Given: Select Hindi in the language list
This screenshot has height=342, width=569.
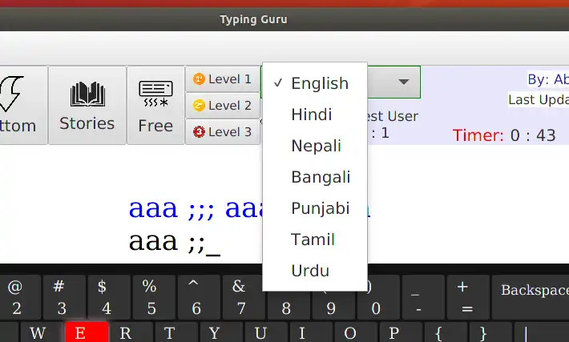Looking at the screenshot, I should click(x=315, y=115).
